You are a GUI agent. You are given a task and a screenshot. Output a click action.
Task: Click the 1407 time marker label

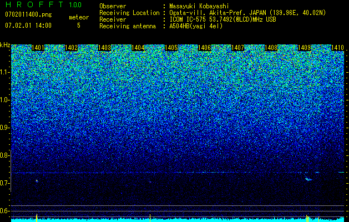(x=237, y=48)
